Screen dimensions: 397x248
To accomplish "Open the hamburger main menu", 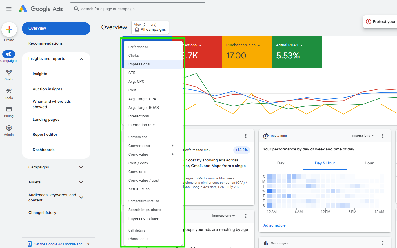I will 9,9.
